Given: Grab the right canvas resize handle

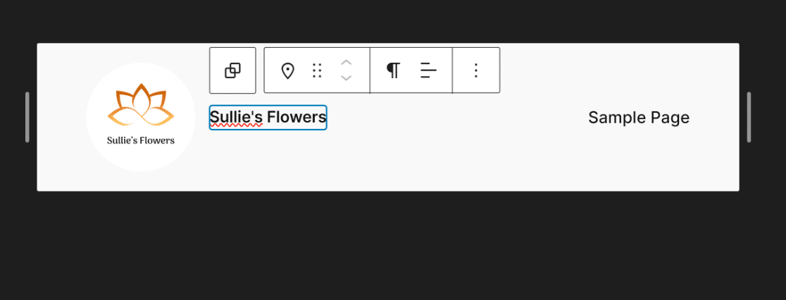Looking at the screenshot, I should point(749,117).
